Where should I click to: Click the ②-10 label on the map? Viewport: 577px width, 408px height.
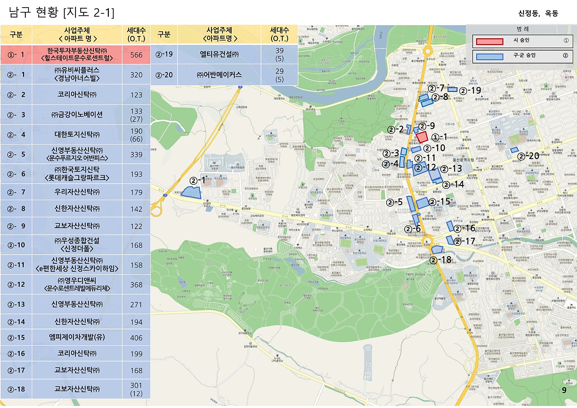(434, 148)
